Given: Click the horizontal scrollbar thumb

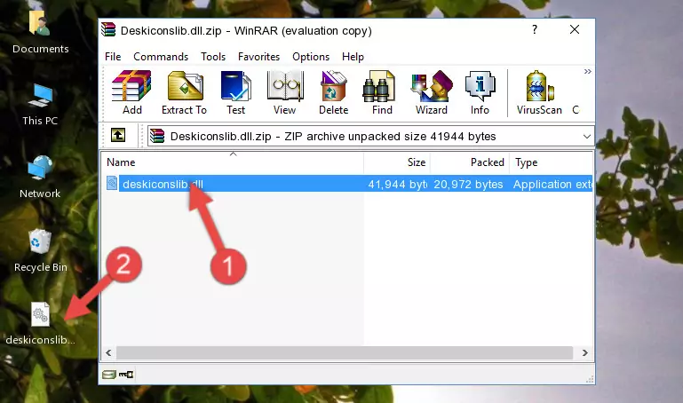Looking at the screenshot, I should [x=345, y=353].
